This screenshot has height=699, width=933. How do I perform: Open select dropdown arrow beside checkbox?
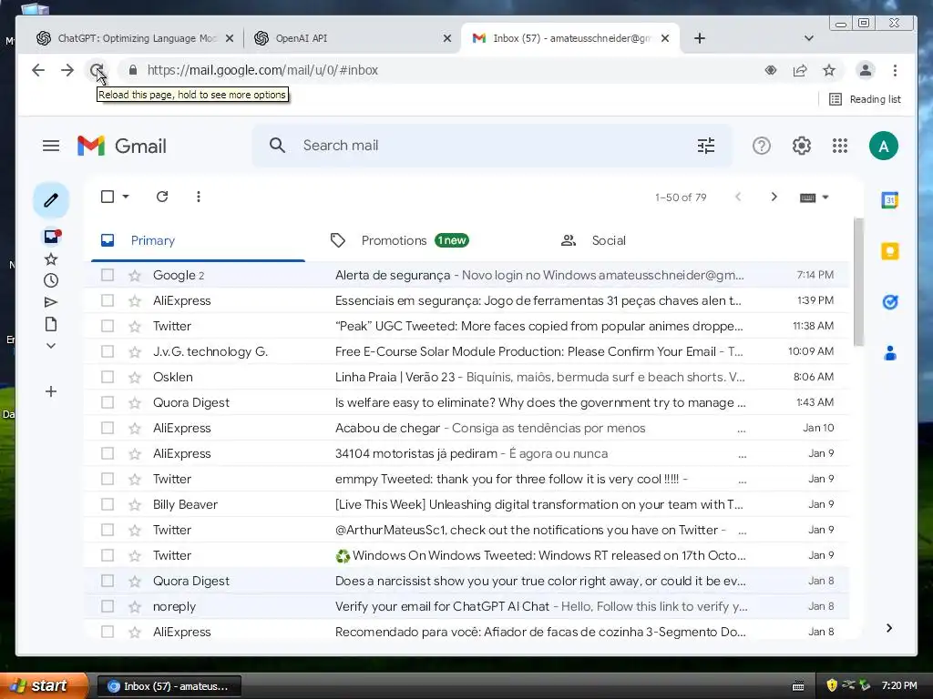pyautogui.click(x=126, y=197)
